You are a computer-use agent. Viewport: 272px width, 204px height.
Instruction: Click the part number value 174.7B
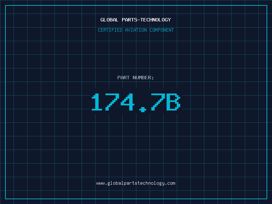click(136, 102)
